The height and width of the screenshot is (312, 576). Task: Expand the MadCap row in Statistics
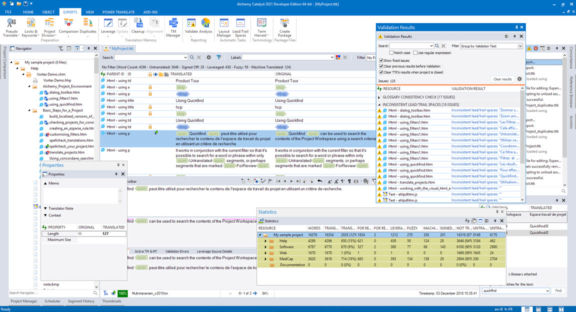coord(265,258)
